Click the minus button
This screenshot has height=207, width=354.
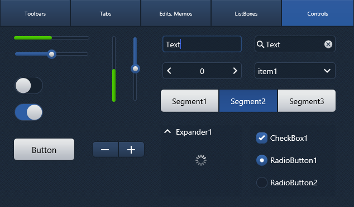tap(105, 149)
